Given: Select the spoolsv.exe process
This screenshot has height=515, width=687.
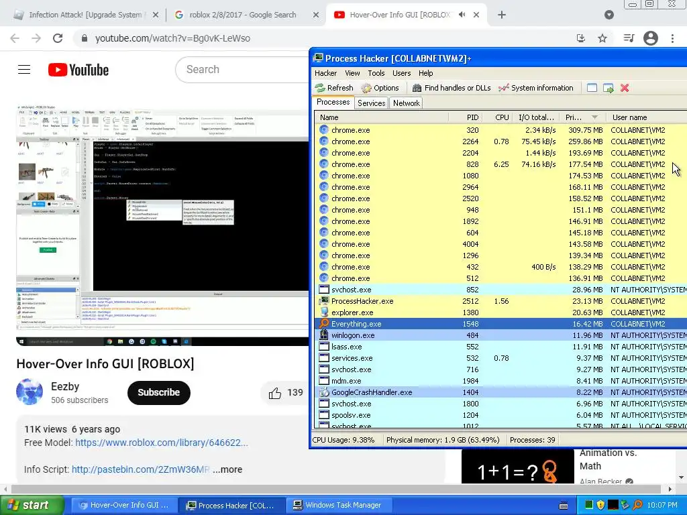Looking at the screenshot, I should 500,414.
